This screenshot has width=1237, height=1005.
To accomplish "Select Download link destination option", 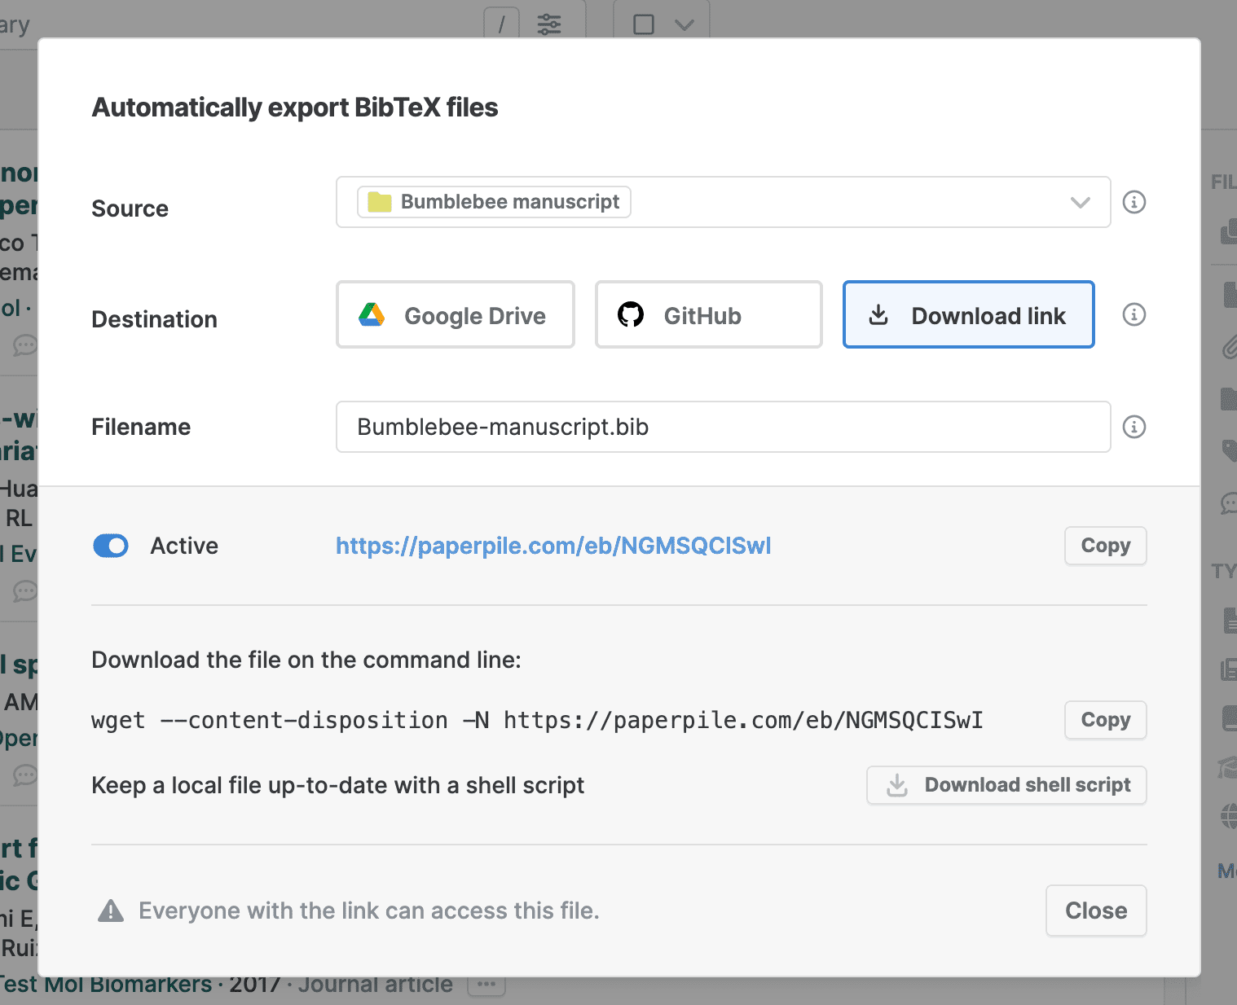I will pyautogui.click(x=968, y=315).
